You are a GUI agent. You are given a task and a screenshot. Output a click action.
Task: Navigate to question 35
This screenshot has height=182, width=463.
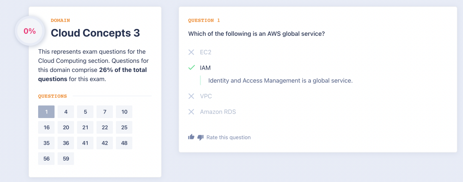(x=47, y=143)
